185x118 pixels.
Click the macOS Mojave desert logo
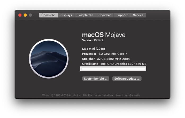point(49,59)
